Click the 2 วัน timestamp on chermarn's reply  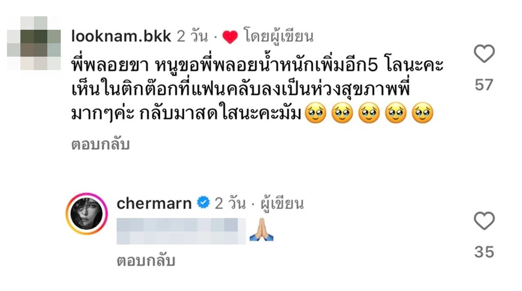(230, 203)
